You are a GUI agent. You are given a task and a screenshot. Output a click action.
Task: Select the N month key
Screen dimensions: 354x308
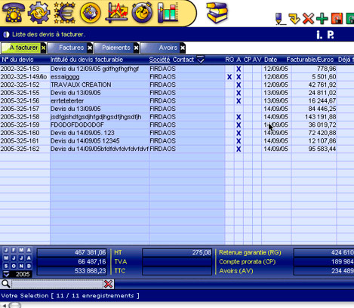(21, 266)
